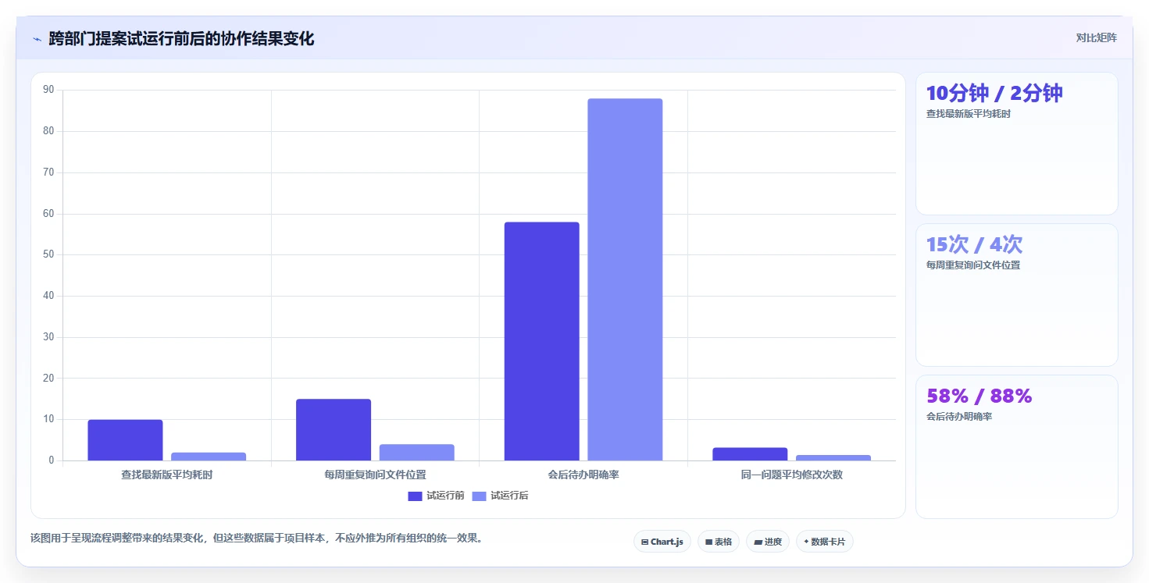1149x583 pixels.
Task: Click the 0 y-axis tick label
Action: click(52, 460)
